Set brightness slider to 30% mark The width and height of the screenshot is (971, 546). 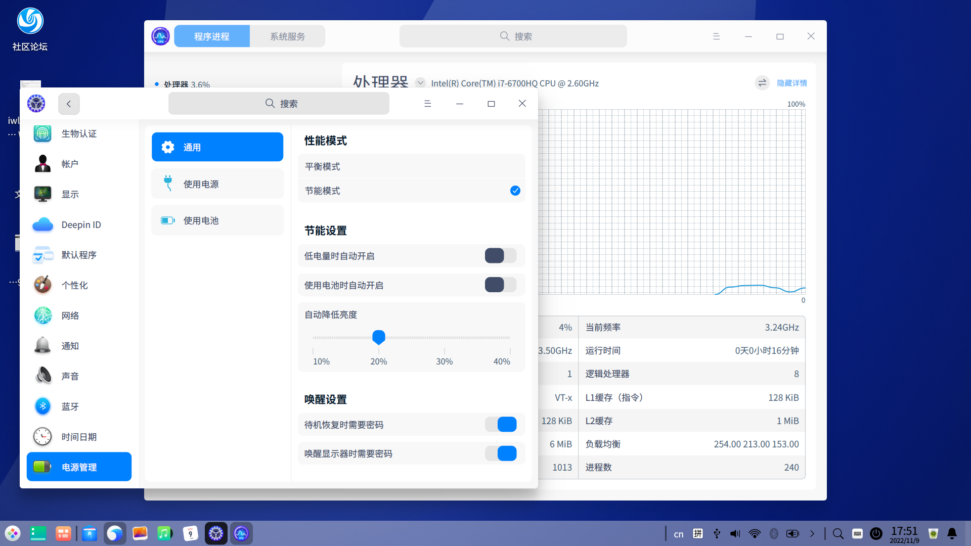coord(445,338)
